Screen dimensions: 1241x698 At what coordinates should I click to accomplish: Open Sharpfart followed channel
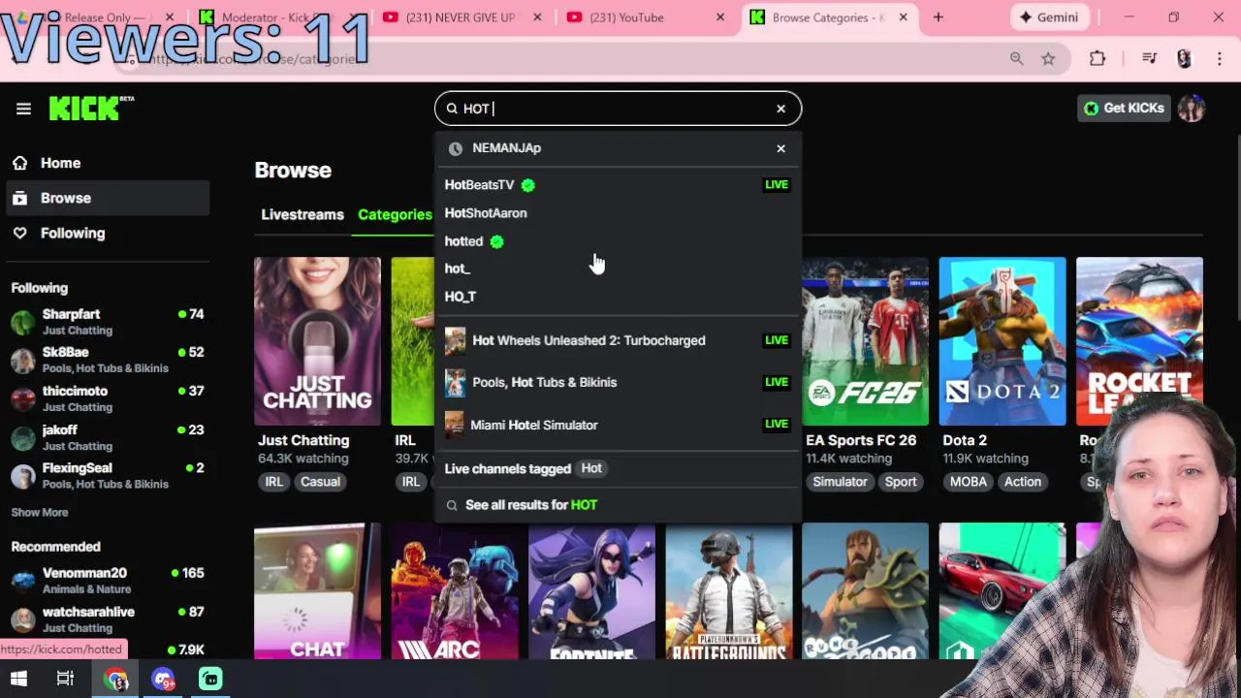[107, 322]
